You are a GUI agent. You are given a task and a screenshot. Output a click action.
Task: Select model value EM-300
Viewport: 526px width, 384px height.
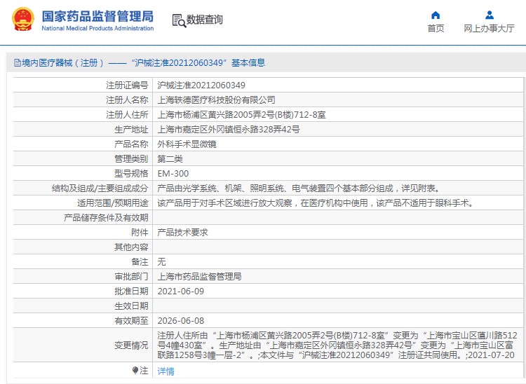click(173, 174)
